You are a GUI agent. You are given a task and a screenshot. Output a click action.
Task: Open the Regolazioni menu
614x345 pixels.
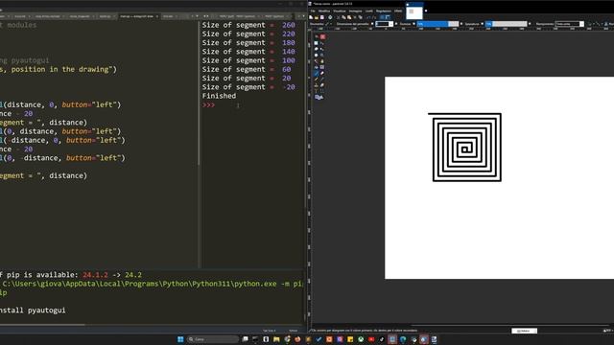[384, 11]
